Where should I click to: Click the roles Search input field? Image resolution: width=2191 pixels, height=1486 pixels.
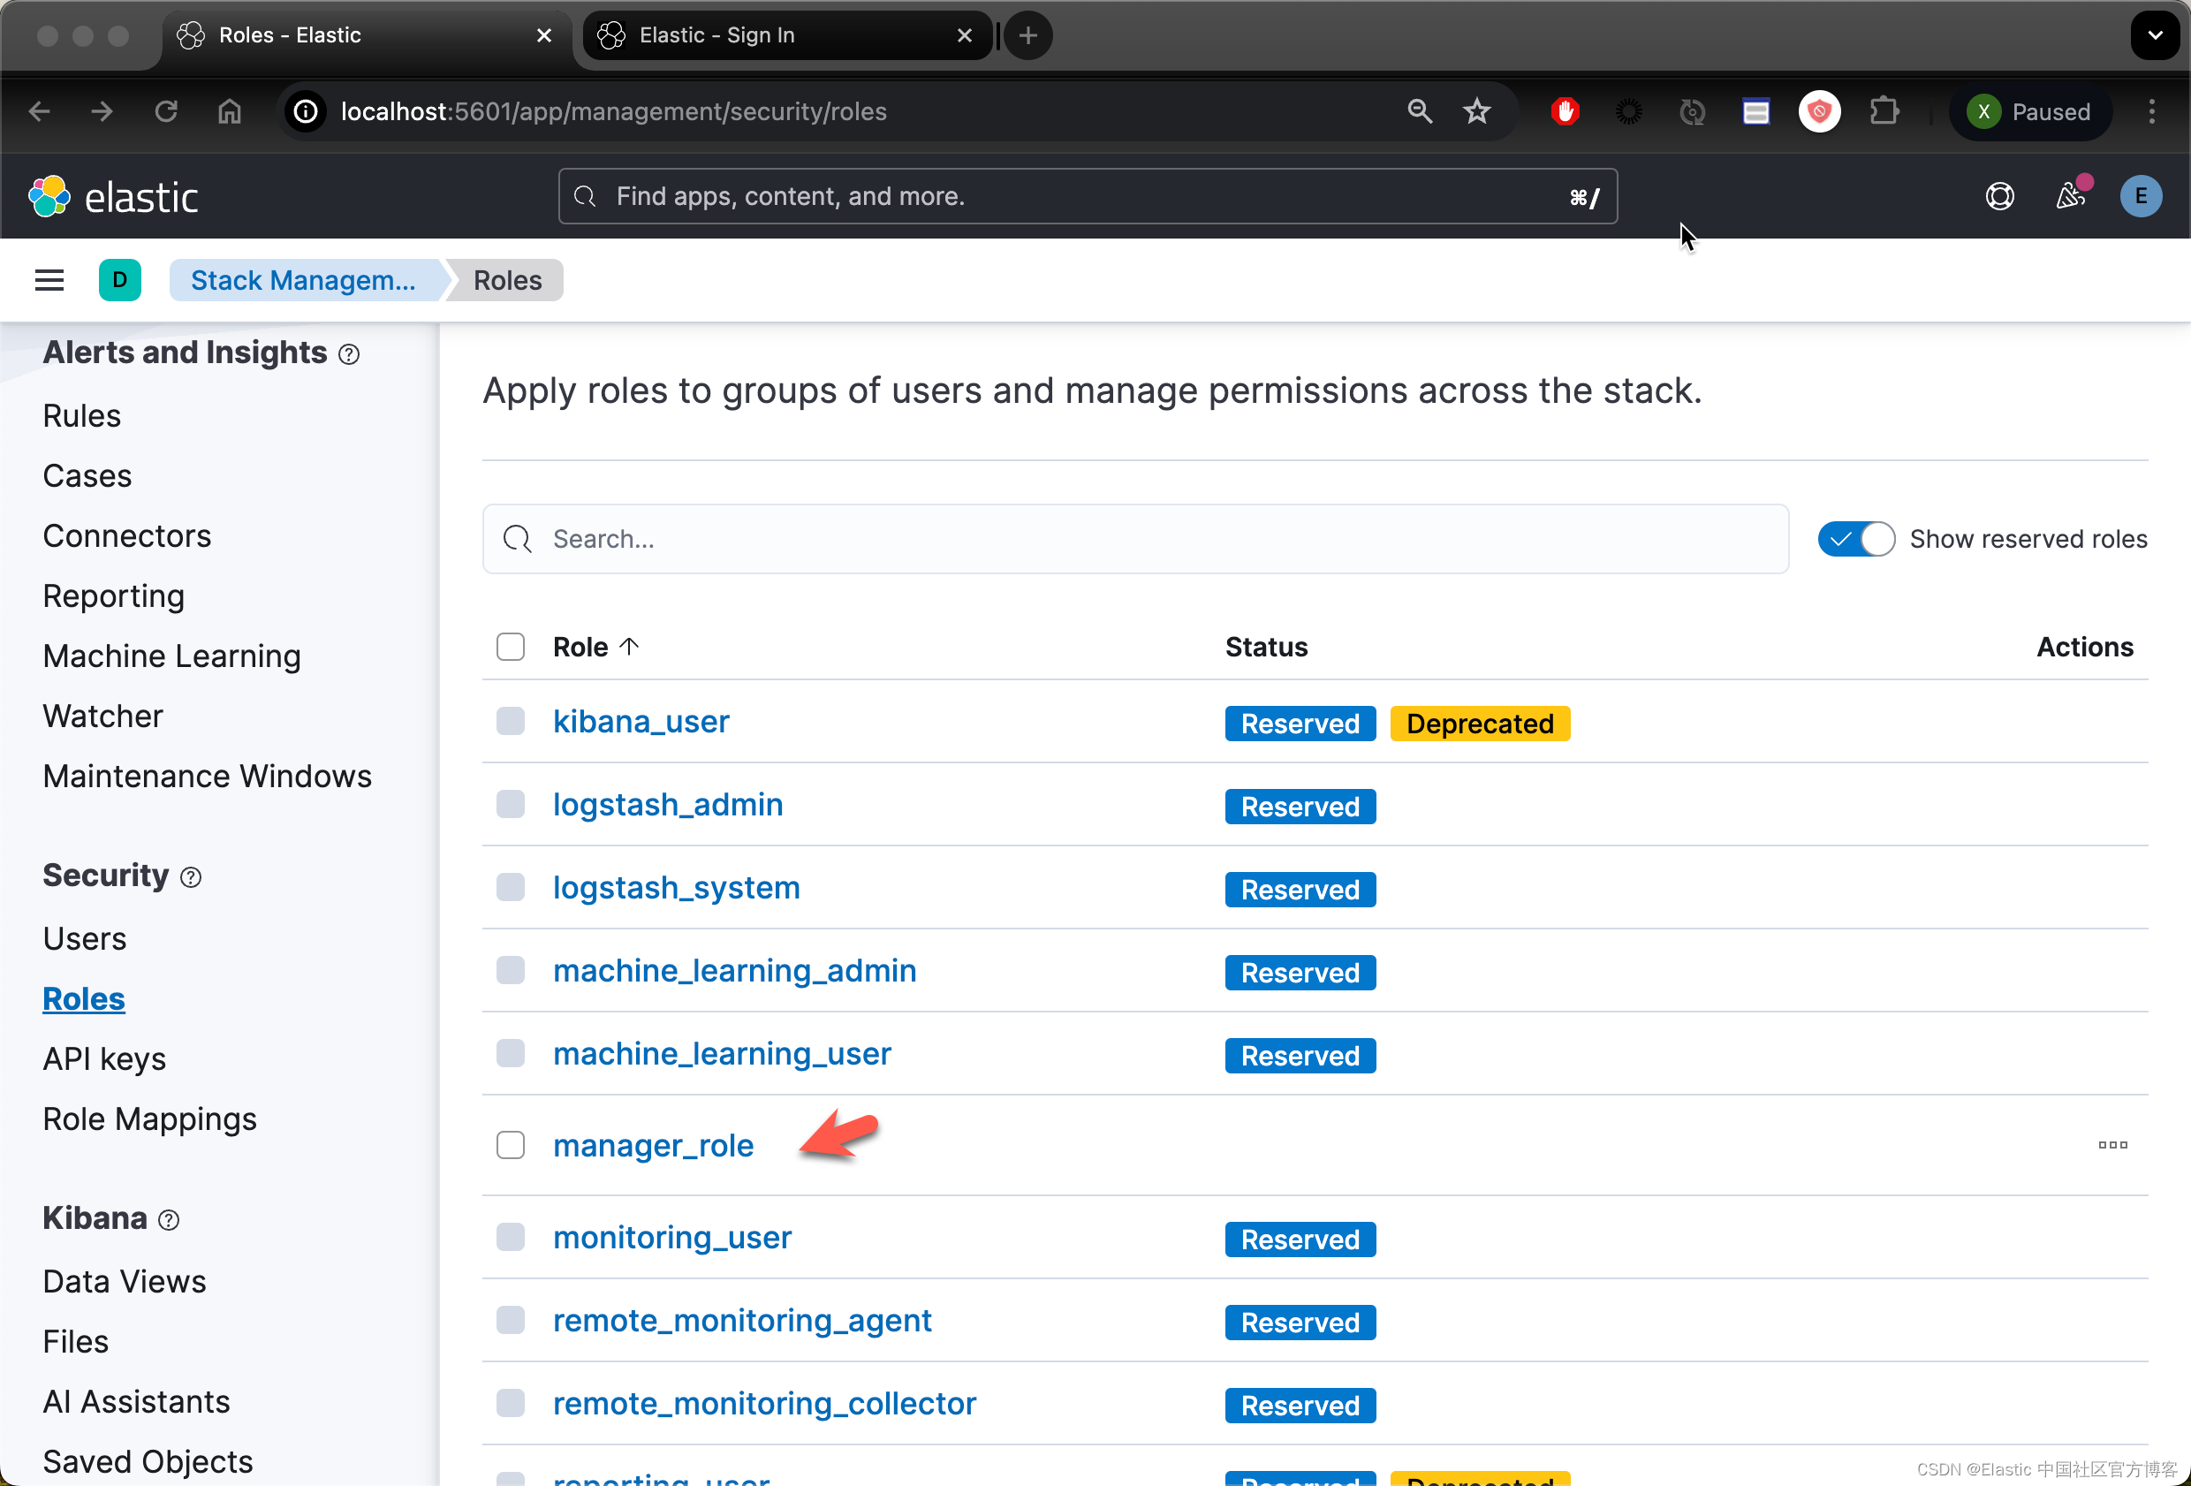coord(1037,538)
